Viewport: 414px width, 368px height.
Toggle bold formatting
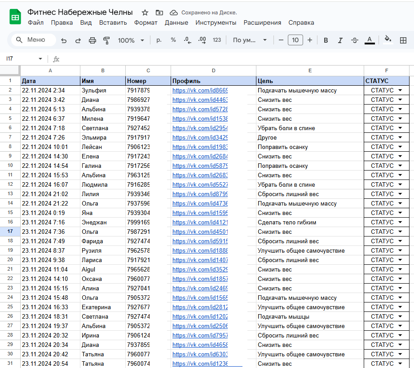(326, 40)
